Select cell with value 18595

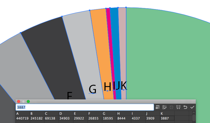[109, 118]
